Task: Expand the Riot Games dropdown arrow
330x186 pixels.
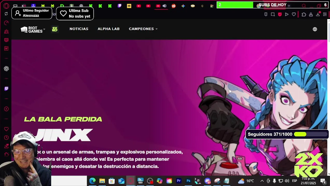Action: click(44, 29)
